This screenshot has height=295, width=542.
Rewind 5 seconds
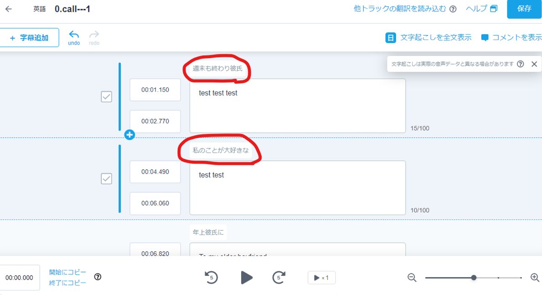[x=211, y=277]
